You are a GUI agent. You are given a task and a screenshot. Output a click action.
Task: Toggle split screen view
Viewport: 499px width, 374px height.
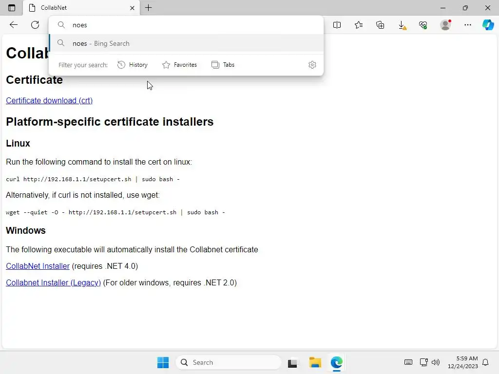point(337,25)
